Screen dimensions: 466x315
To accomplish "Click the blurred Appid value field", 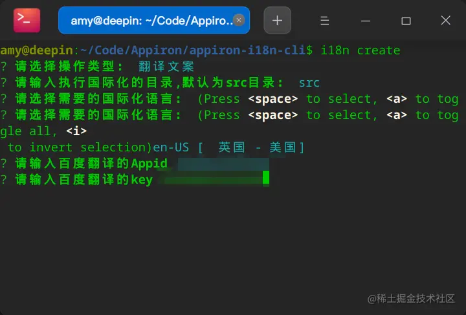I will [223, 164].
